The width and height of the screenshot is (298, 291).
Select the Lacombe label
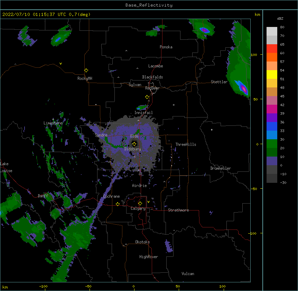[x=156, y=66]
